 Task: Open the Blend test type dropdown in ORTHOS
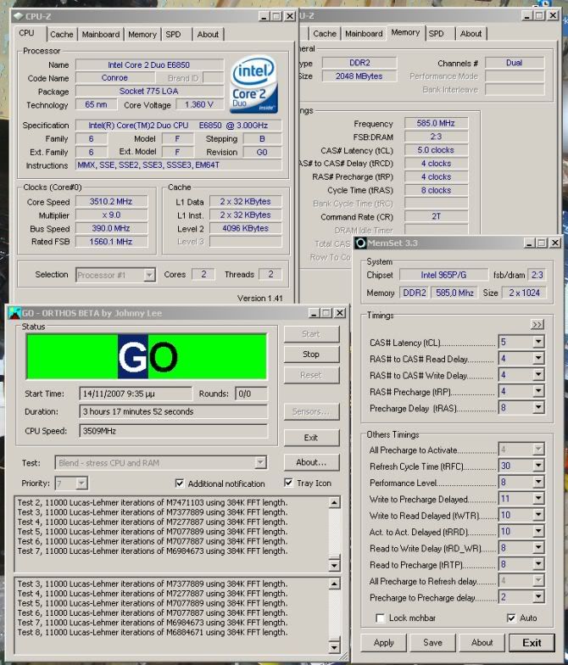pyautogui.click(x=261, y=463)
